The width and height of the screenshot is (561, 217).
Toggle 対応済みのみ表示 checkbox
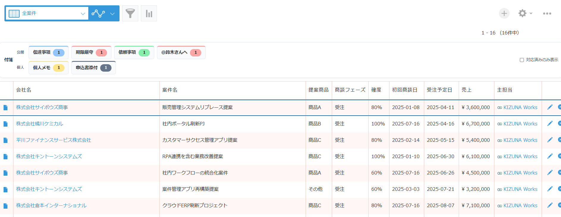(x=522, y=60)
